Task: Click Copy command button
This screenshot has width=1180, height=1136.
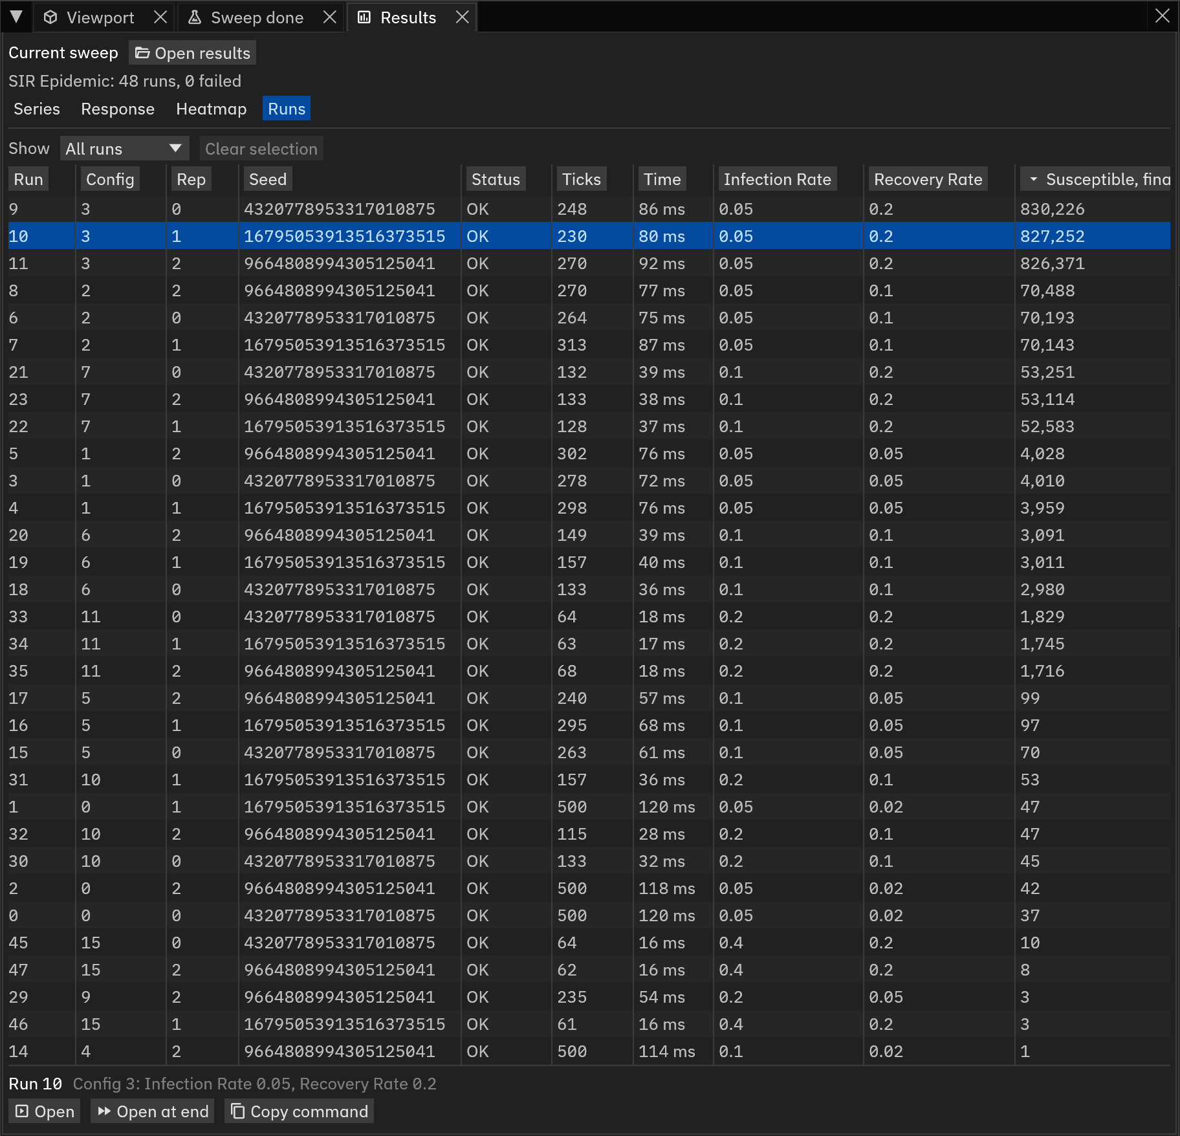Action: (300, 1111)
